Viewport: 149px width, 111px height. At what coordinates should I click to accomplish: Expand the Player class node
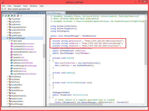(x=7, y=93)
